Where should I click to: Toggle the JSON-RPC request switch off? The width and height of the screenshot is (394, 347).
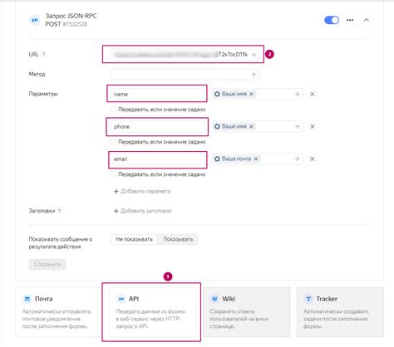(x=332, y=20)
